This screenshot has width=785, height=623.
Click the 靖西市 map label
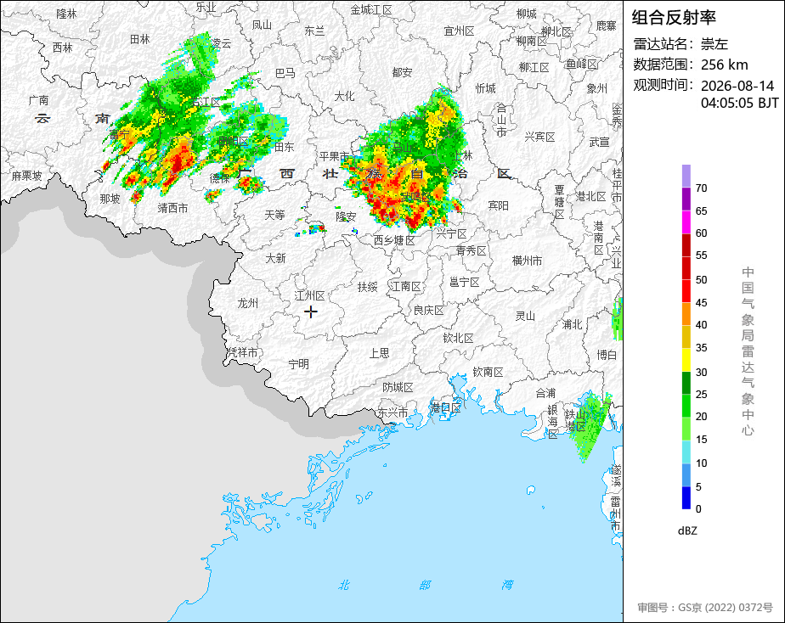(x=172, y=208)
